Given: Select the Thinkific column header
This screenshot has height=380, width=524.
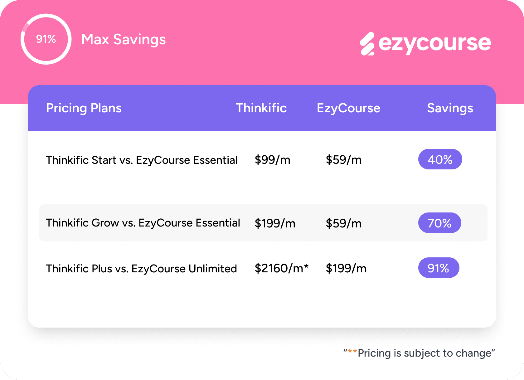Looking at the screenshot, I should click(261, 108).
